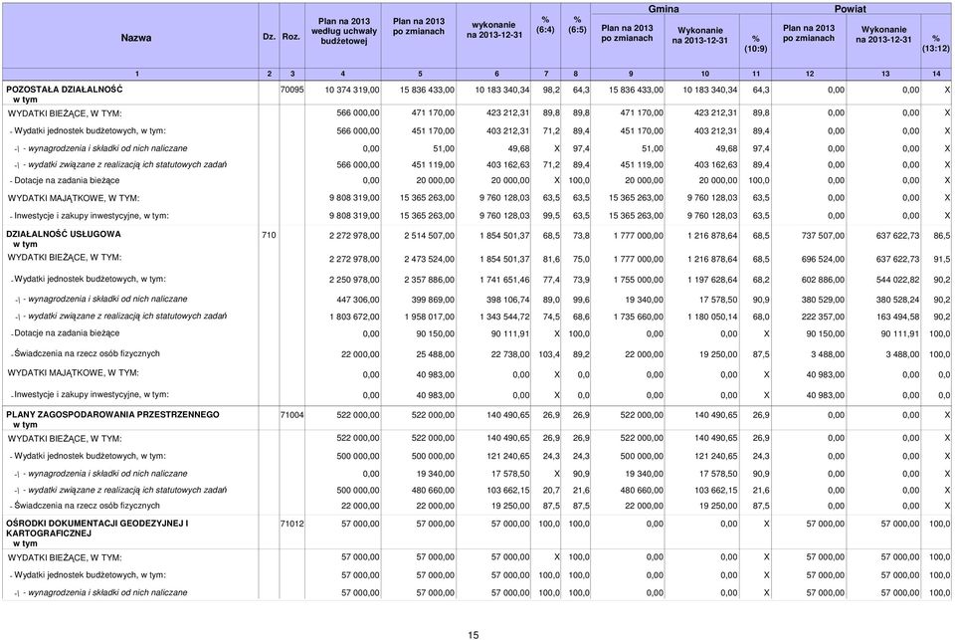
Task: Select the "% (6:4)" column header
Action: 545,24
